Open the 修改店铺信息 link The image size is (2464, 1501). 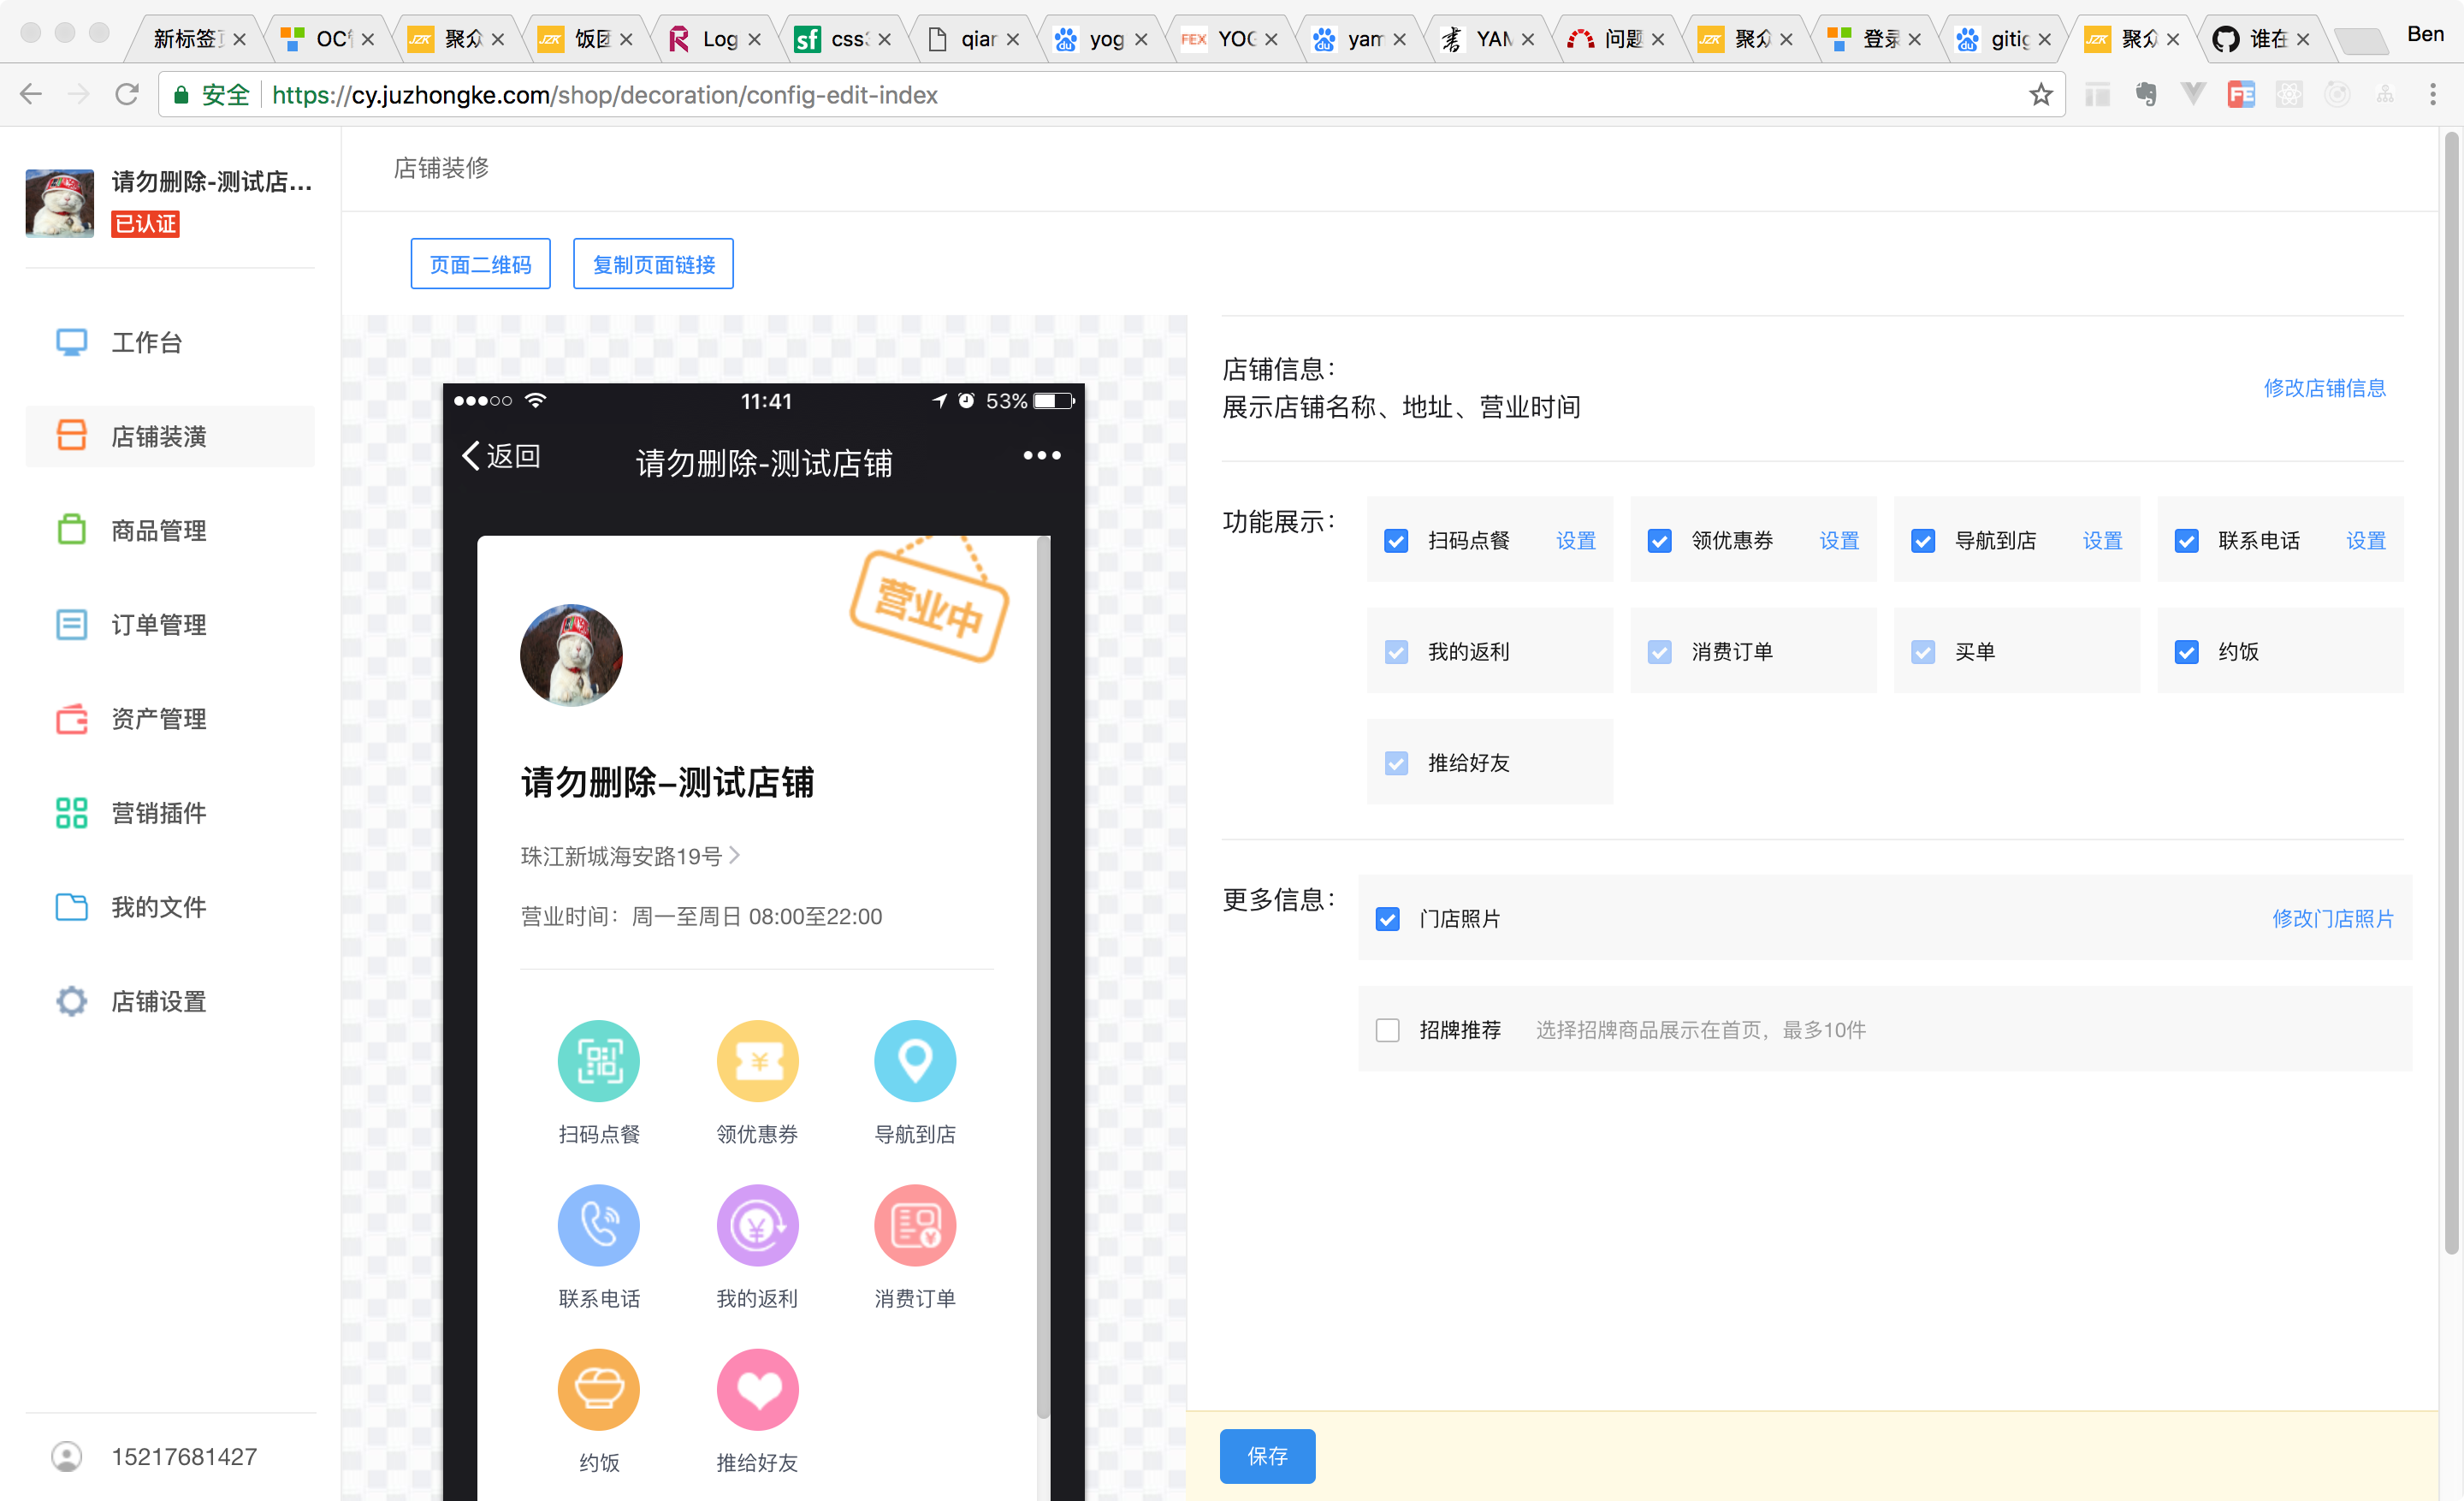click(2324, 388)
